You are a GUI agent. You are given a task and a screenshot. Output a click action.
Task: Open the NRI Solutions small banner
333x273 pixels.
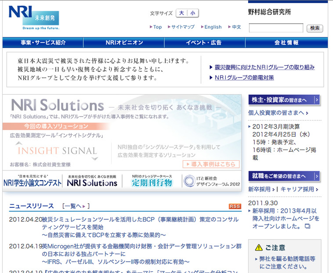[92, 181]
